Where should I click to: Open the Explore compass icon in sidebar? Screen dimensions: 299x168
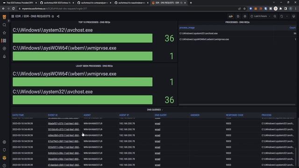click(4, 49)
